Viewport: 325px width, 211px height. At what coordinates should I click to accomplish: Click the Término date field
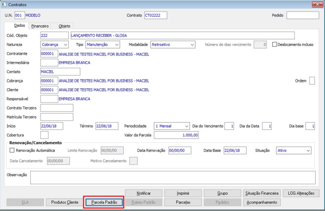107,126
